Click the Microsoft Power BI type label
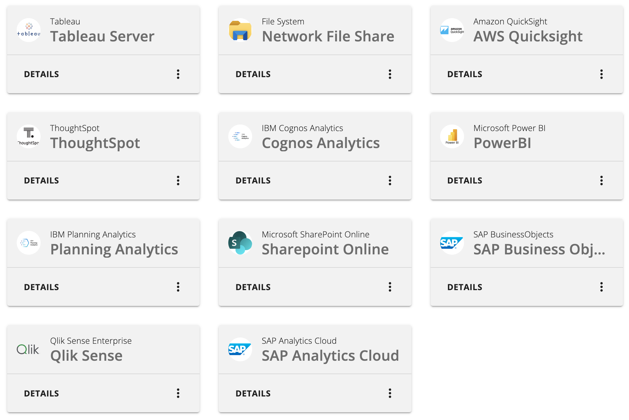Screen dimensions: 629x420 [509, 128]
